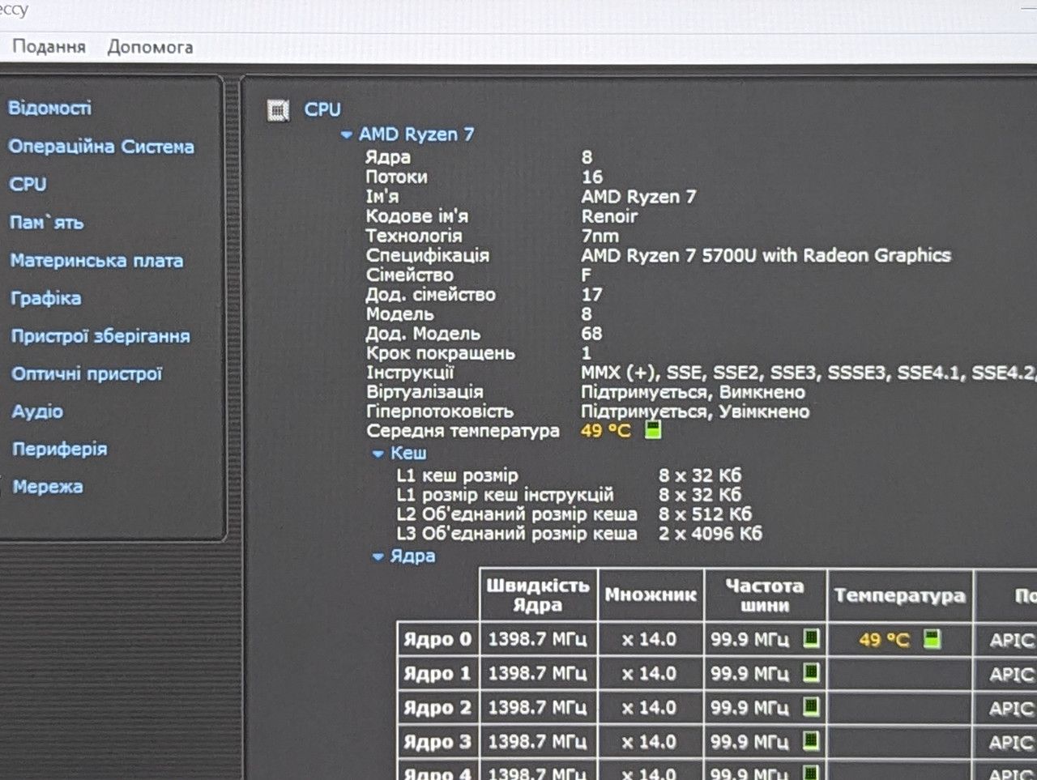Click the Віртуалізація status Підтримується, Вимкнено
The height and width of the screenshot is (780, 1037).
693,392
